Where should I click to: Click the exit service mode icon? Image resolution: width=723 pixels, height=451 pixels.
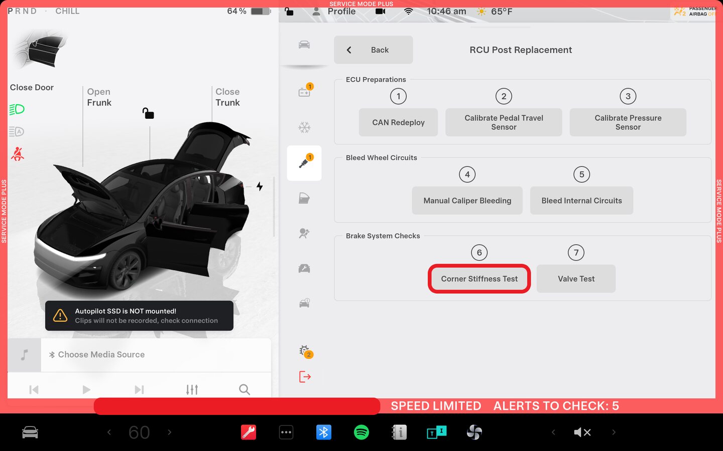tap(305, 376)
